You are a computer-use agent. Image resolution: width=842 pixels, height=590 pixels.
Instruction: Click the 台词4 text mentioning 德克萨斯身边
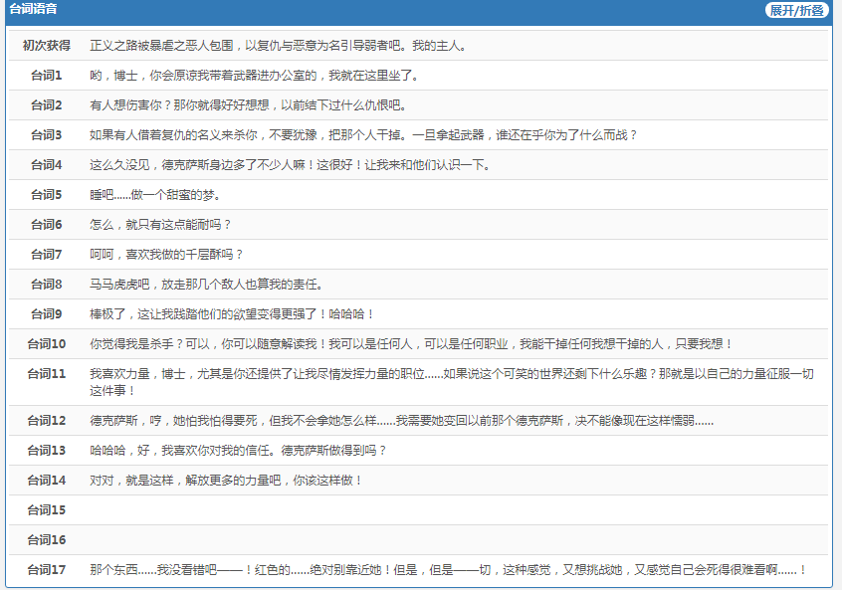[x=290, y=165]
